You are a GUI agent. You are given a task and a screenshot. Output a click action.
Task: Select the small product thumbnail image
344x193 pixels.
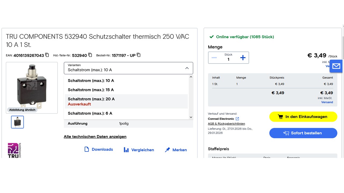point(17,122)
